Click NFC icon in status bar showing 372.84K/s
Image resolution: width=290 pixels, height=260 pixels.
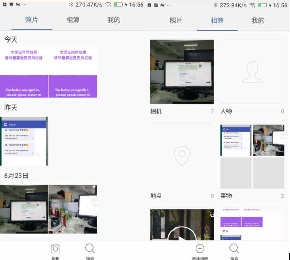pos(162,5)
